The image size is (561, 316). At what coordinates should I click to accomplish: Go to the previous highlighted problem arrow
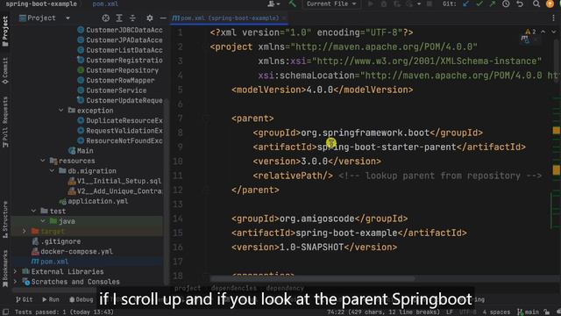543,32
